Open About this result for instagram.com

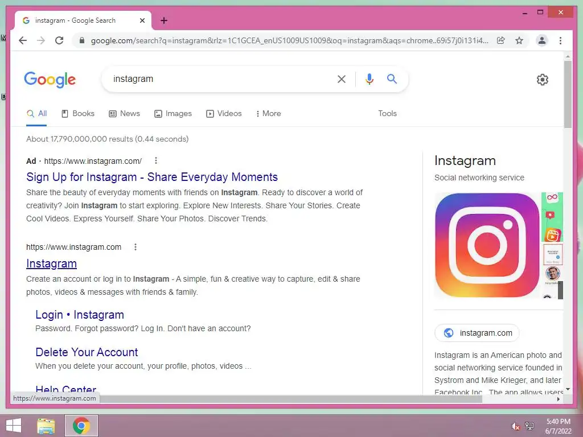136,247
